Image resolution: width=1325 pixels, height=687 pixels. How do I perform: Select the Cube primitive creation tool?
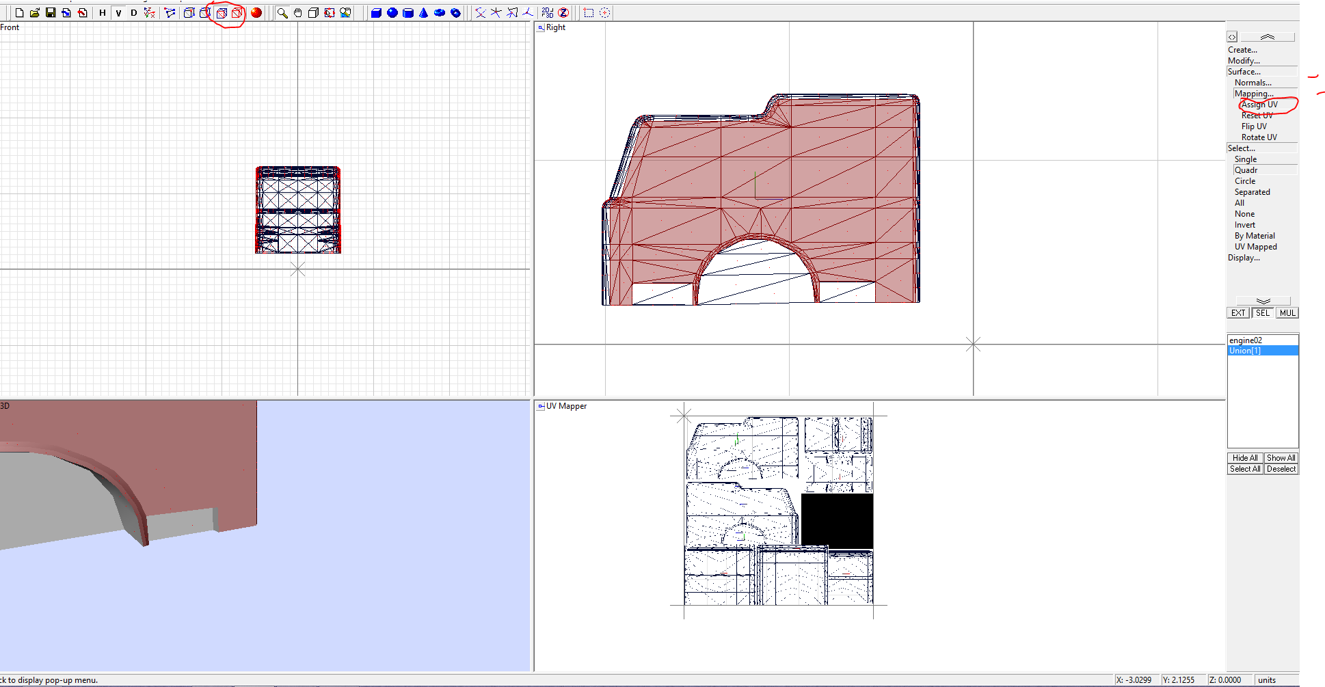point(375,12)
